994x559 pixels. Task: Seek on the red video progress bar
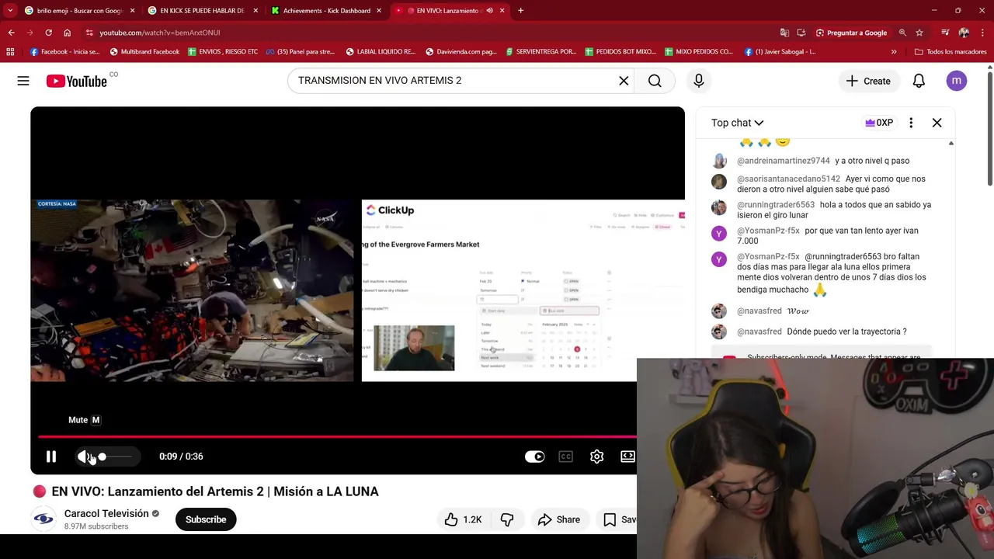337,436
